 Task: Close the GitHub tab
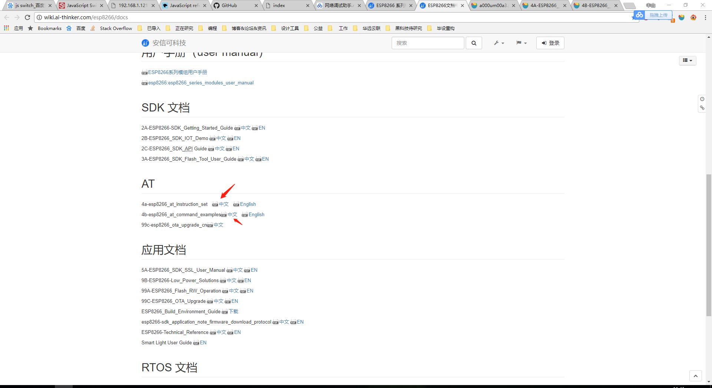256,6
